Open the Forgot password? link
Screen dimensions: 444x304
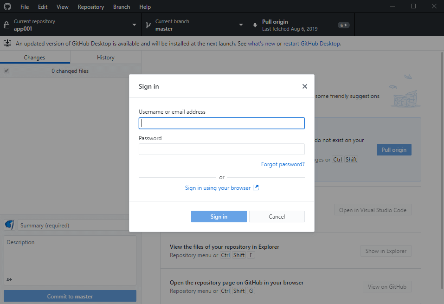click(x=283, y=164)
